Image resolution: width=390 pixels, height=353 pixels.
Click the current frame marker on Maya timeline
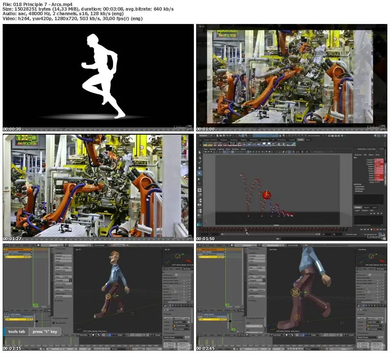(x=246, y=230)
